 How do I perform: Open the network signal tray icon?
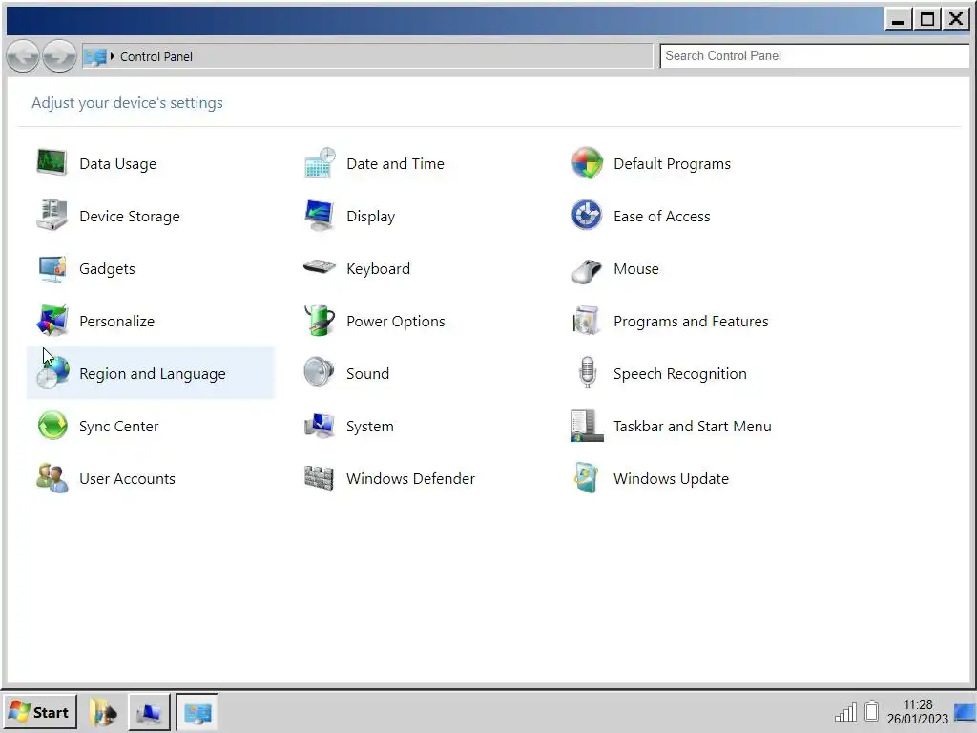click(845, 712)
